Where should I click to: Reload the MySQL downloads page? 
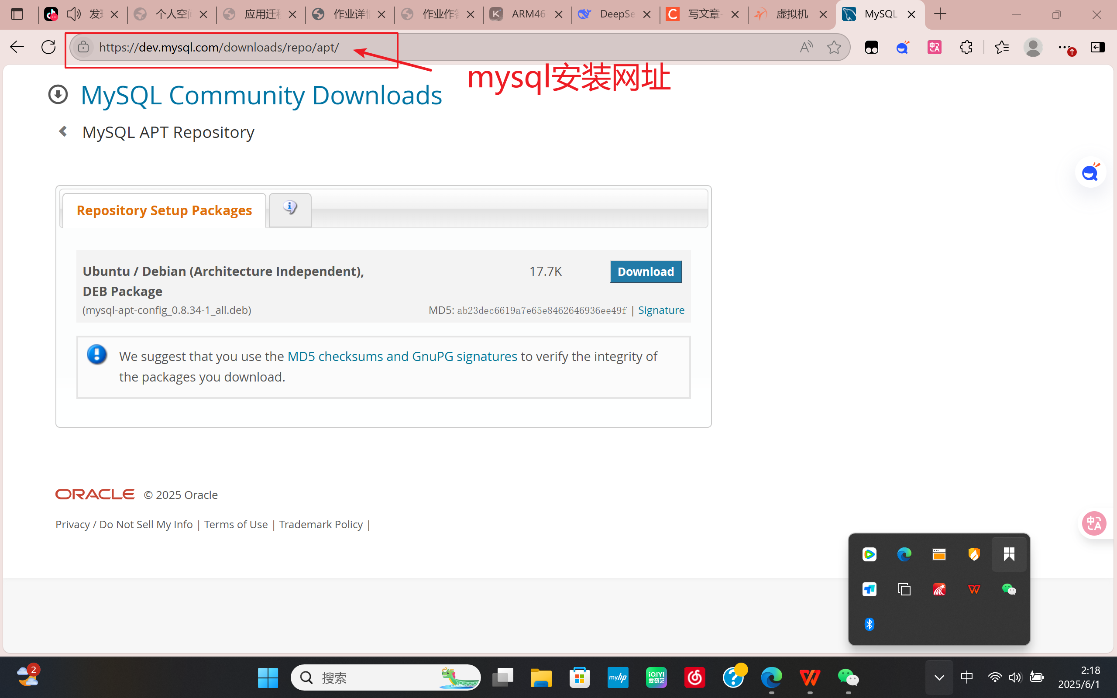coord(48,47)
